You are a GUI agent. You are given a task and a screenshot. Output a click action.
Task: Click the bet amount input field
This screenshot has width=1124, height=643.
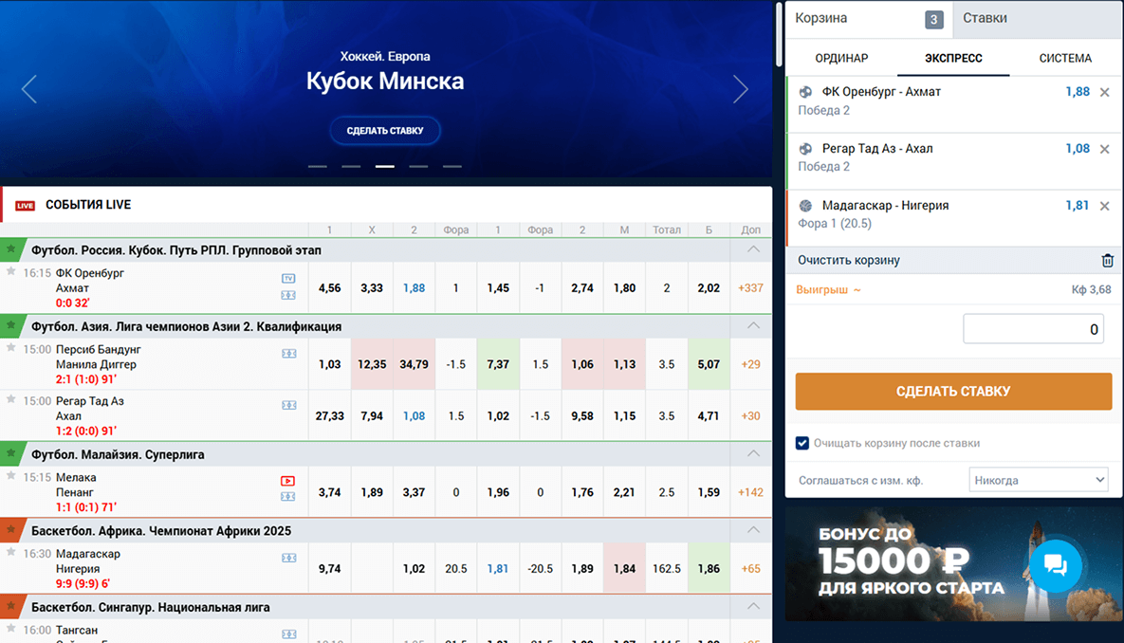pyautogui.click(x=1033, y=329)
